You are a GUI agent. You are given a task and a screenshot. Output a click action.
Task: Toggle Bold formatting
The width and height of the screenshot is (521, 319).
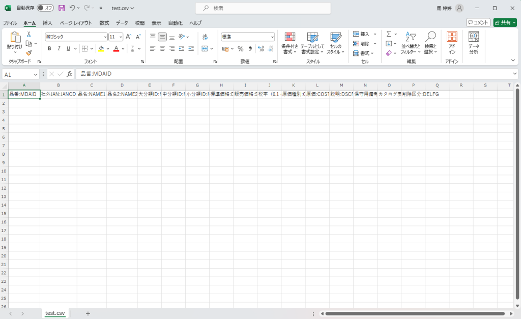click(x=49, y=49)
